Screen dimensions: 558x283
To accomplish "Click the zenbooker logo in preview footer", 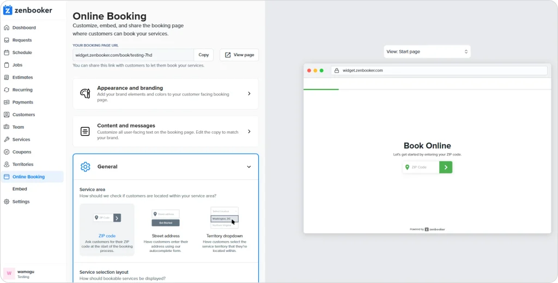I will tap(435, 230).
